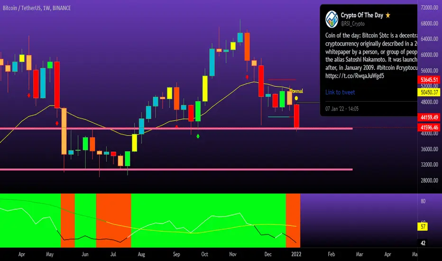
Task: Select the short red line above December candles
Action: 282,80
